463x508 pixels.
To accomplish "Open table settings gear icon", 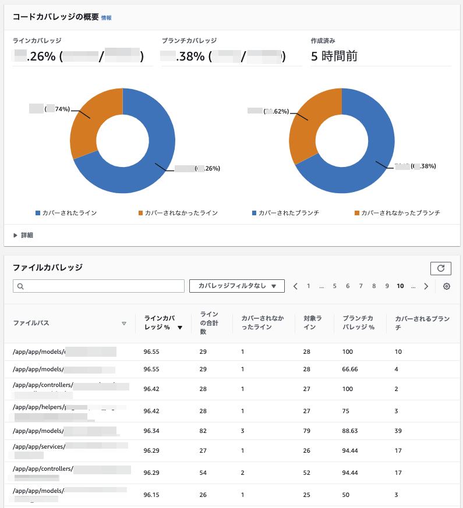I will click(x=447, y=286).
